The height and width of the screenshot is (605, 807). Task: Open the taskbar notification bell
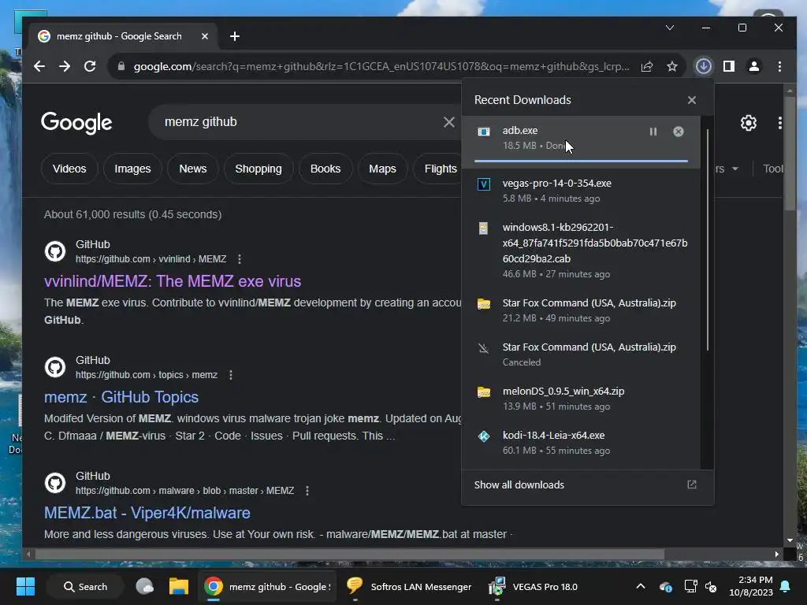(786, 586)
